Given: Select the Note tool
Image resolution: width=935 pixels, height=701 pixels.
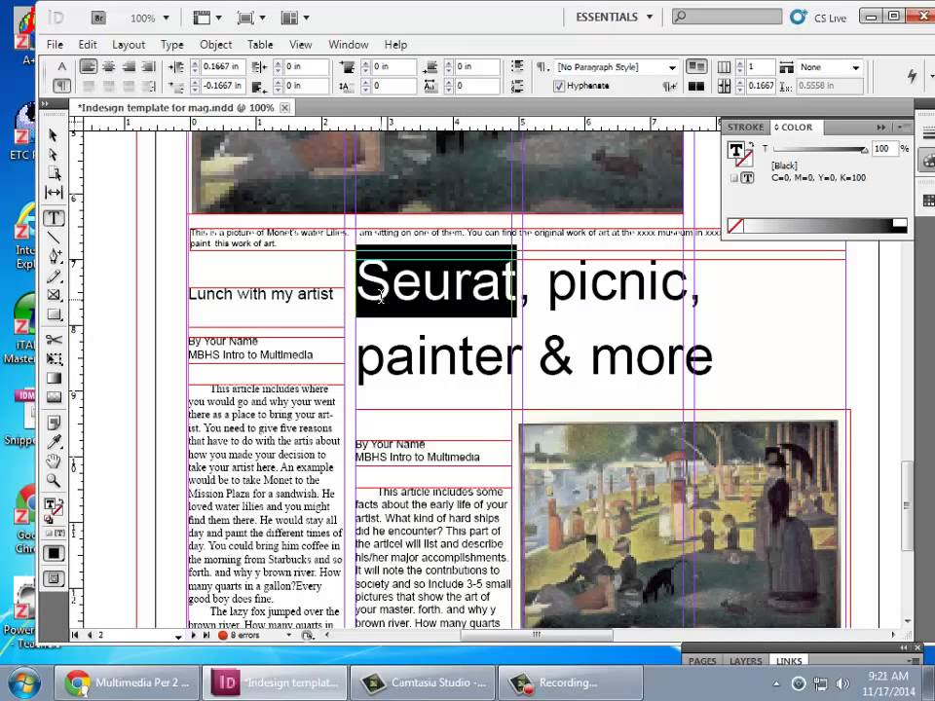Looking at the screenshot, I should coord(53,423).
